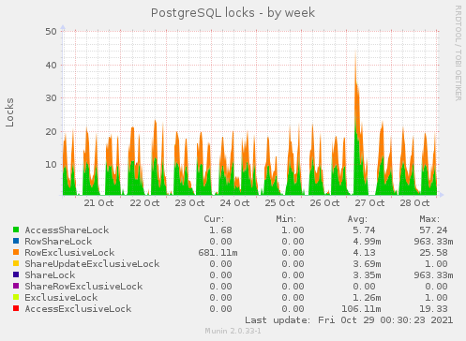
Task: Click ShareUpdateExclusiveLock average value 3.69m
Action: coord(367,264)
